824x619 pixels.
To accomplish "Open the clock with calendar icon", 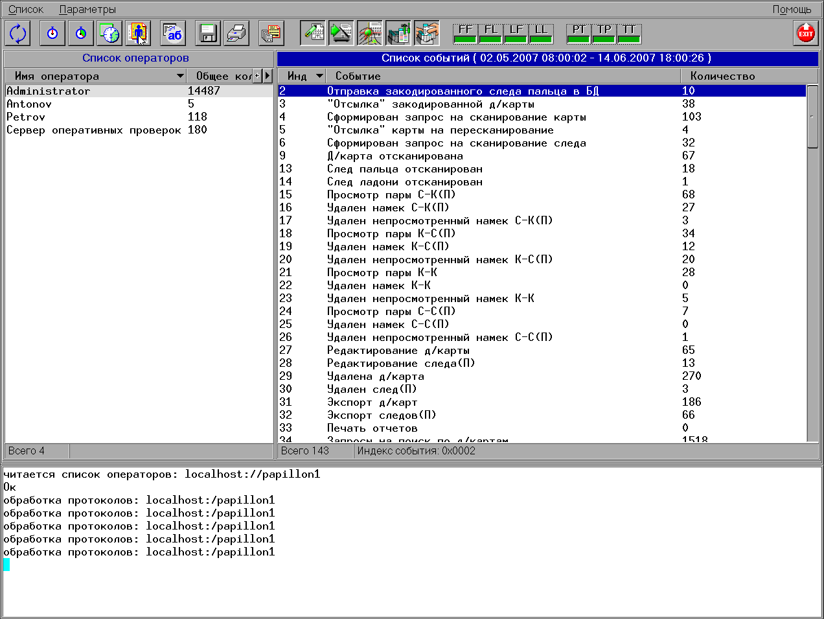I will tap(109, 33).
